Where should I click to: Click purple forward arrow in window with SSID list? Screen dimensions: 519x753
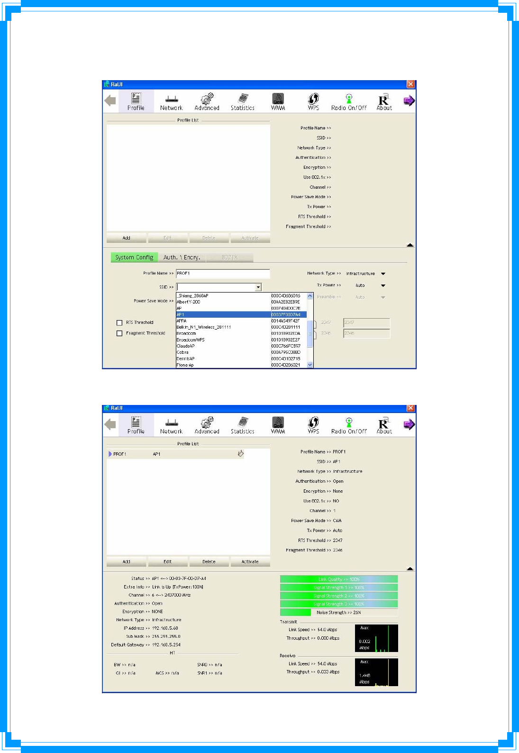click(x=409, y=101)
